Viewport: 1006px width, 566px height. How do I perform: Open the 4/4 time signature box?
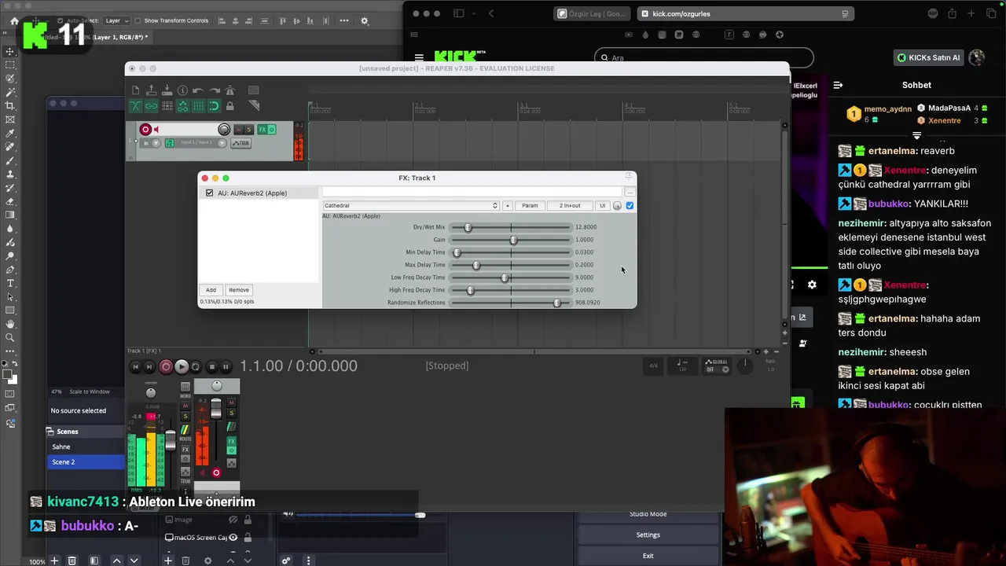pyautogui.click(x=653, y=366)
